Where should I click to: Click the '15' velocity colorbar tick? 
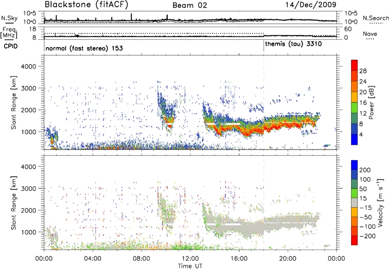point(363,199)
